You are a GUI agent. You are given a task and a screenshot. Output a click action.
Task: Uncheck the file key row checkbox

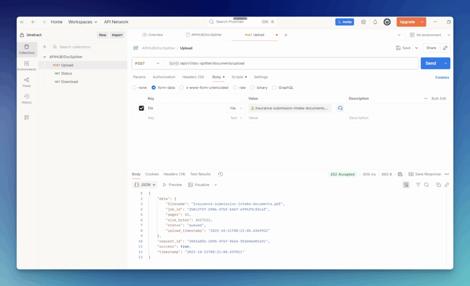click(x=141, y=108)
